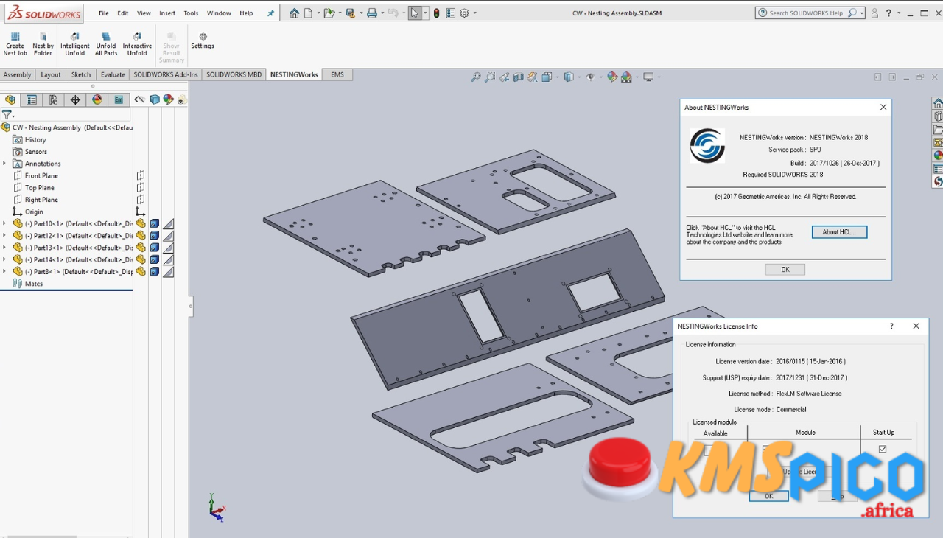The image size is (943, 538).
Task: Click the EMS manager tab icon in left panel
Action: tap(119, 99)
